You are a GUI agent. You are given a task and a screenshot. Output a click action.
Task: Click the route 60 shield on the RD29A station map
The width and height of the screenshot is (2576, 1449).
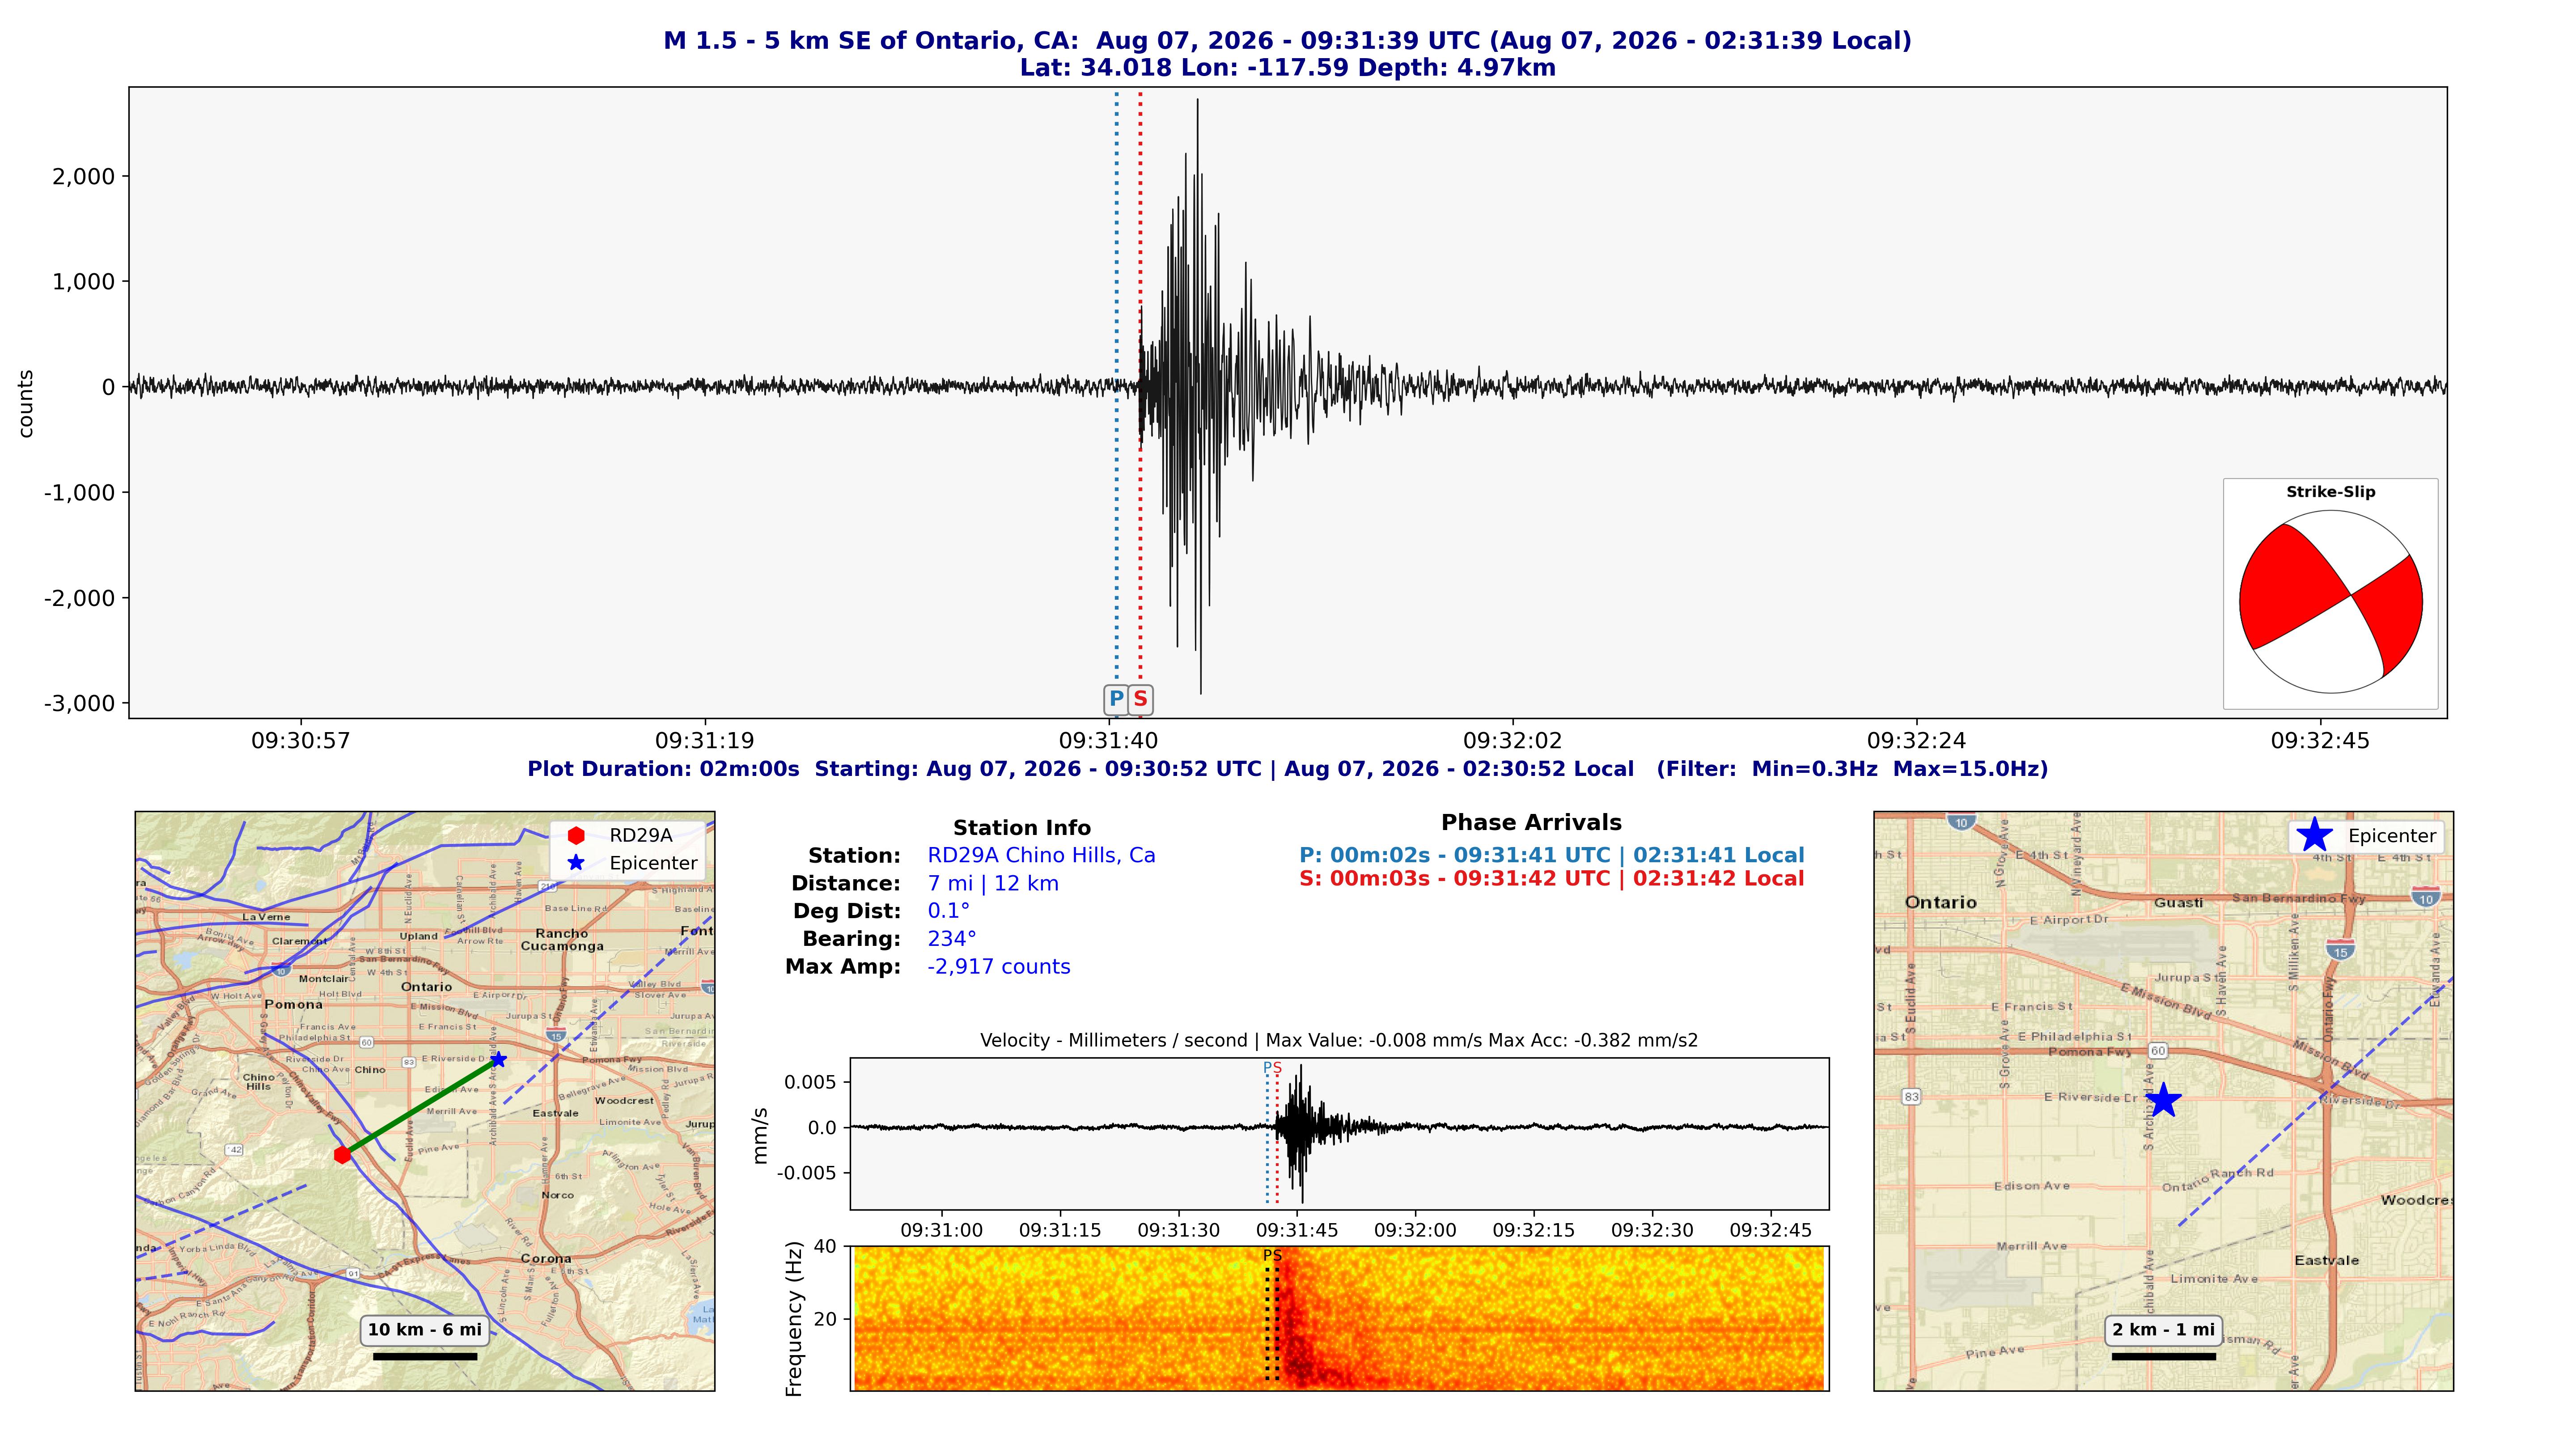[367, 1042]
